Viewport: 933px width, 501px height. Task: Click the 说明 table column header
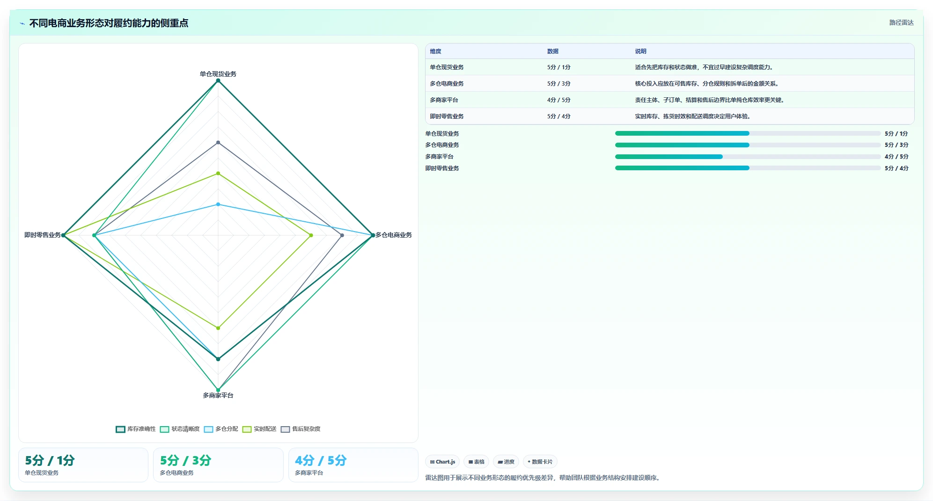[640, 51]
